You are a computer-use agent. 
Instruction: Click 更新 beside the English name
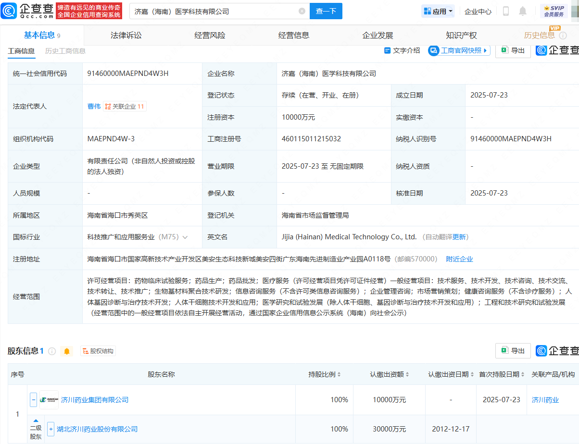(459, 237)
